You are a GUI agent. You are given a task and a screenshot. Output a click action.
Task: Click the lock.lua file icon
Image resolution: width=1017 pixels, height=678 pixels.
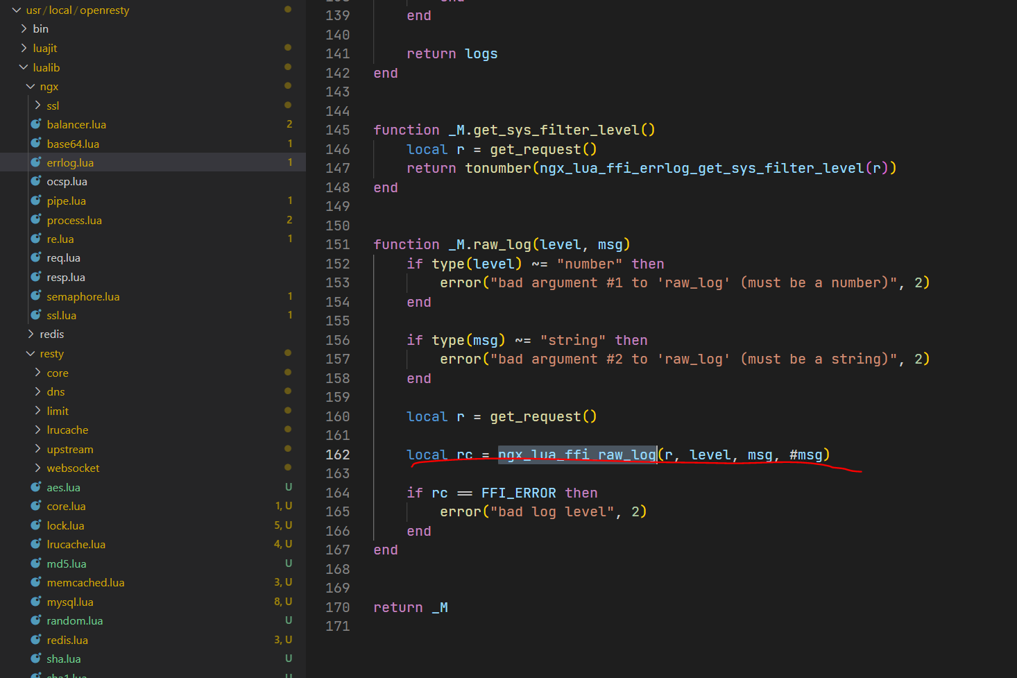click(x=36, y=525)
